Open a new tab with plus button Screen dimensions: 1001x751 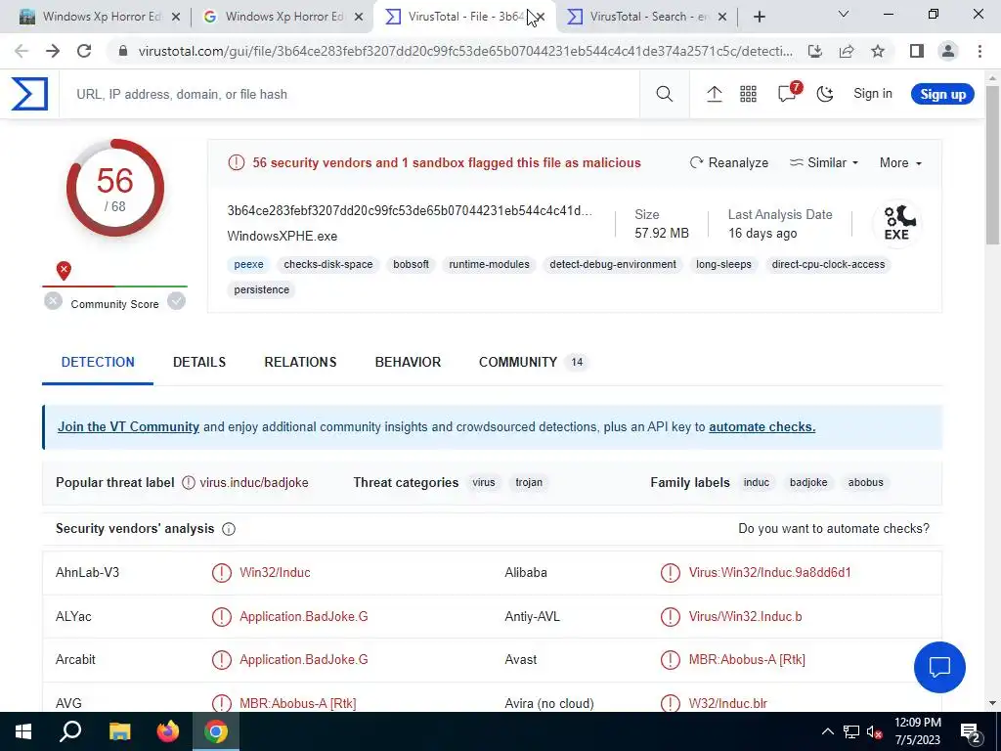pyautogui.click(x=759, y=17)
